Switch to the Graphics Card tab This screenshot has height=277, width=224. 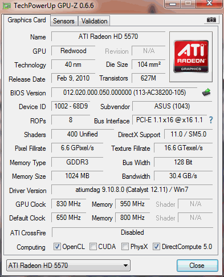pyautogui.click(x=27, y=20)
